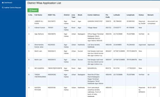The image size is (160, 97).
Task: Click the NSEIT No. column header
Action: [52, 15]
